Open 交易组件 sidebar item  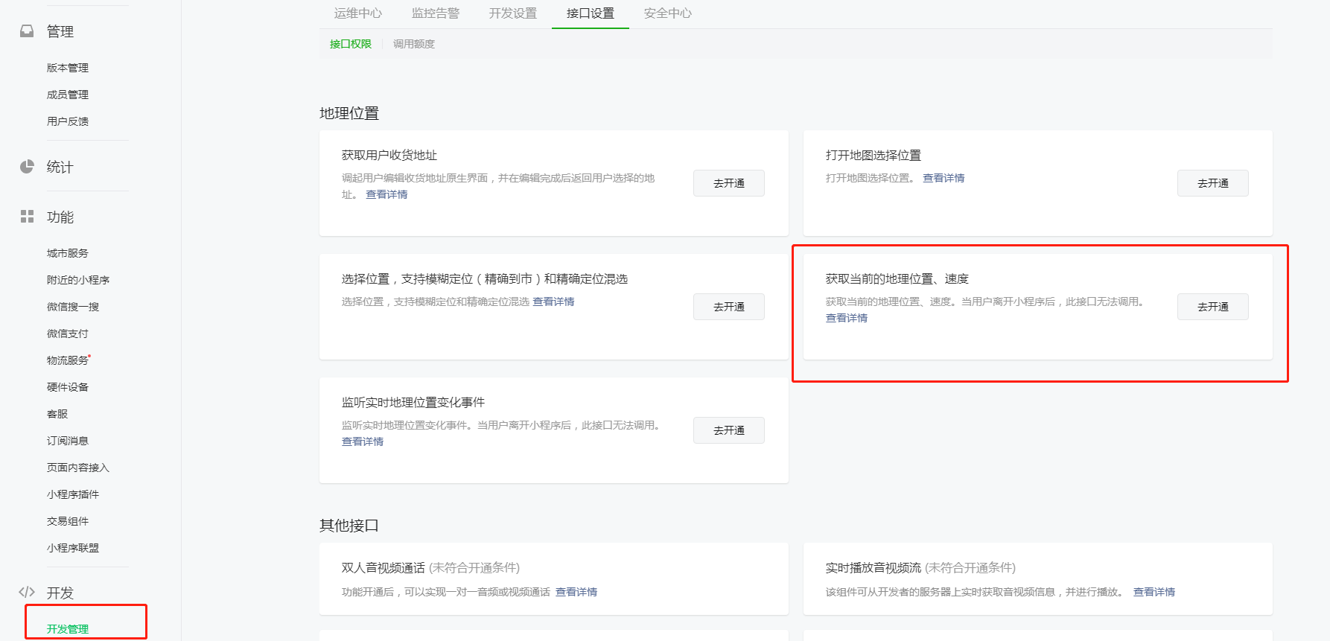(68, 521)
